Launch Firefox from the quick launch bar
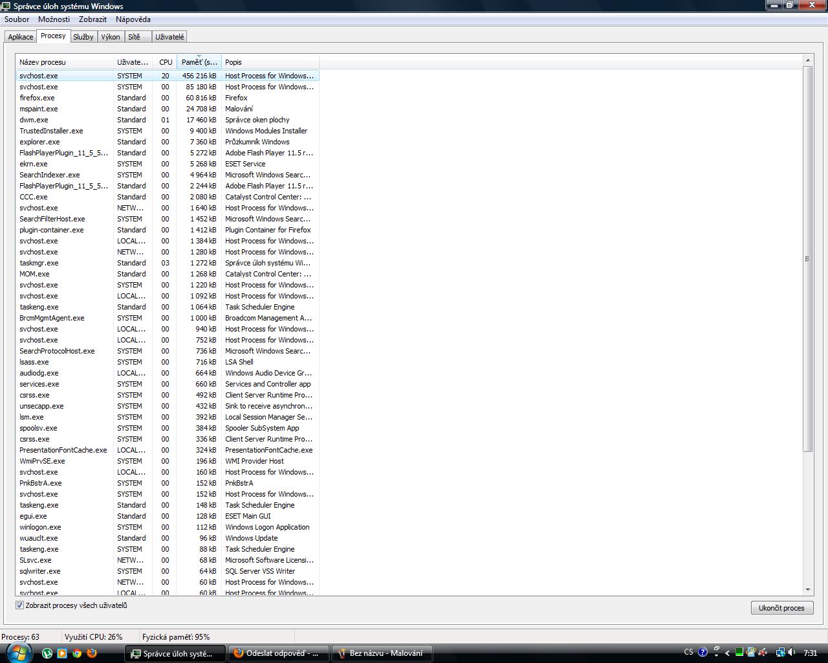Screen dimensions: 828x663 coord(92,653)
